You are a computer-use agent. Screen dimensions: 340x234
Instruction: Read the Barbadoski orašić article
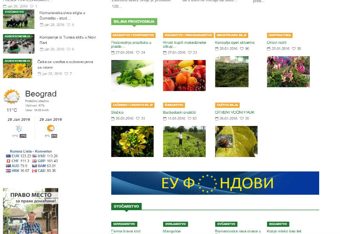coord(179,112)
